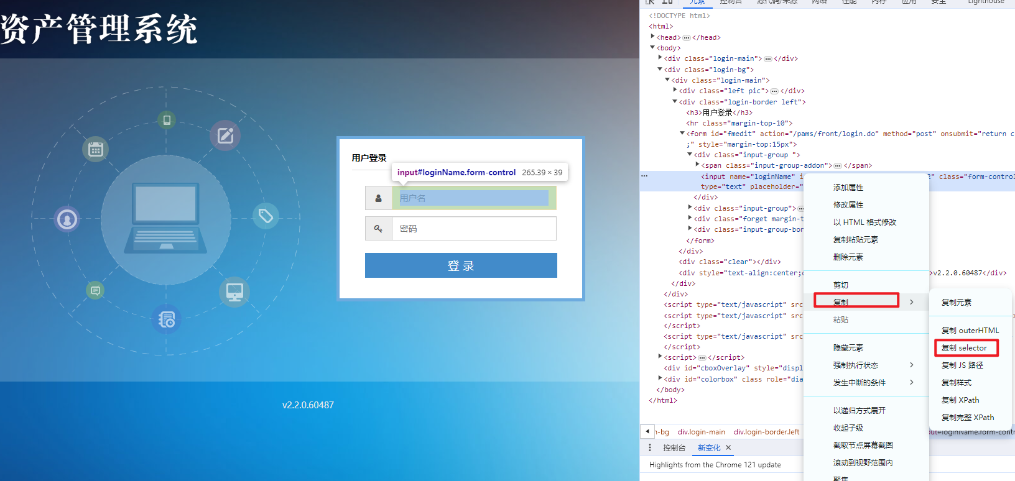1015x481 pixels.
Task: Click the 登录 login button
Action: pos(461,265)
